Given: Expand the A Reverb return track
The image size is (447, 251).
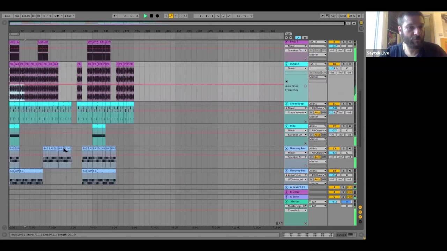Looking at the screenshot, I should click(x=287, y=187).
